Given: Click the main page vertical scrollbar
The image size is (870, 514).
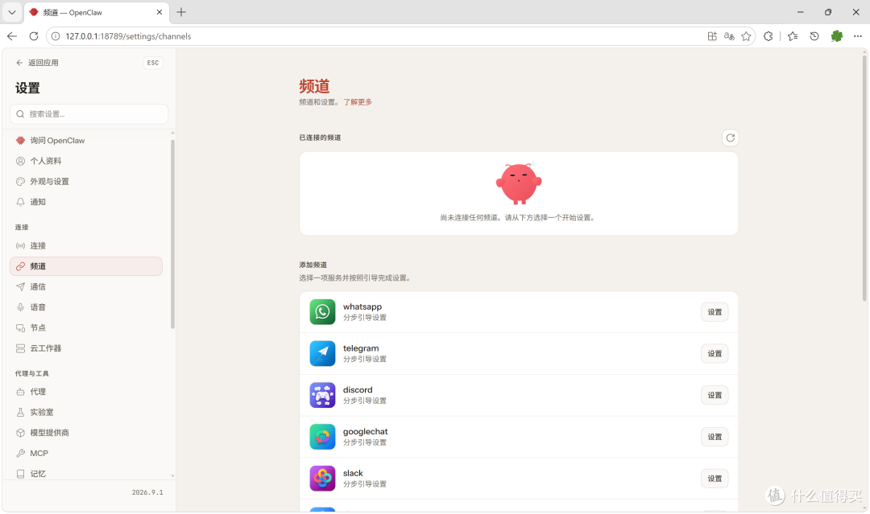Looking at the screenshot, I should pyautogui.click(x=864, y=177).
